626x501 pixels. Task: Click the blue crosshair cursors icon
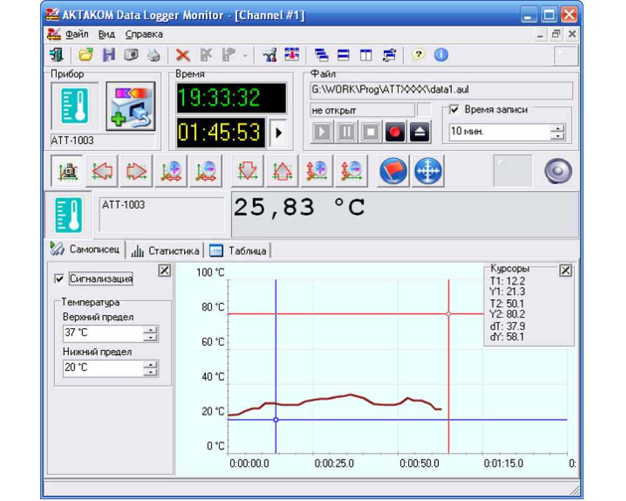428,171
